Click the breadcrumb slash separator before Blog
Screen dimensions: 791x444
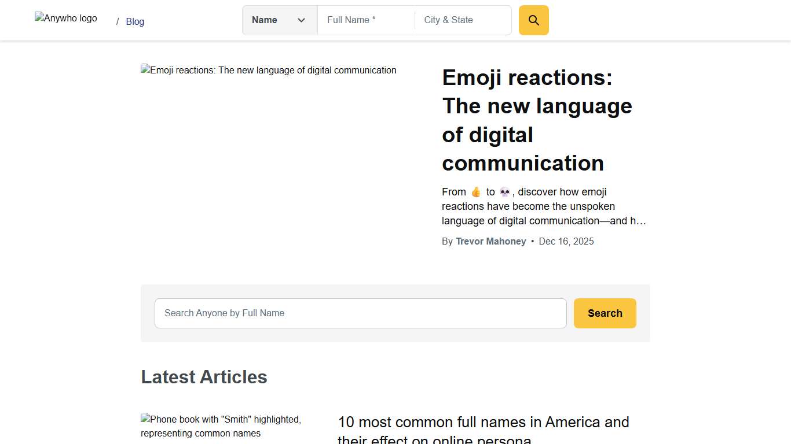tap(118, 21)
